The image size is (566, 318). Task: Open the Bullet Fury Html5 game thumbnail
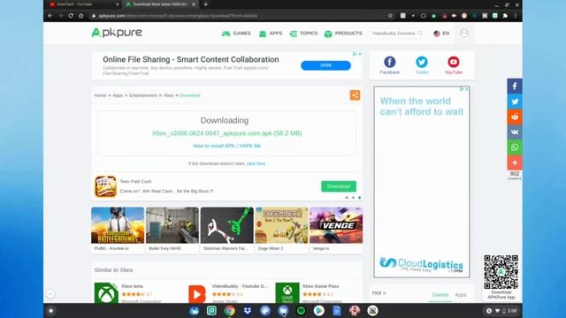click(172, 225)
